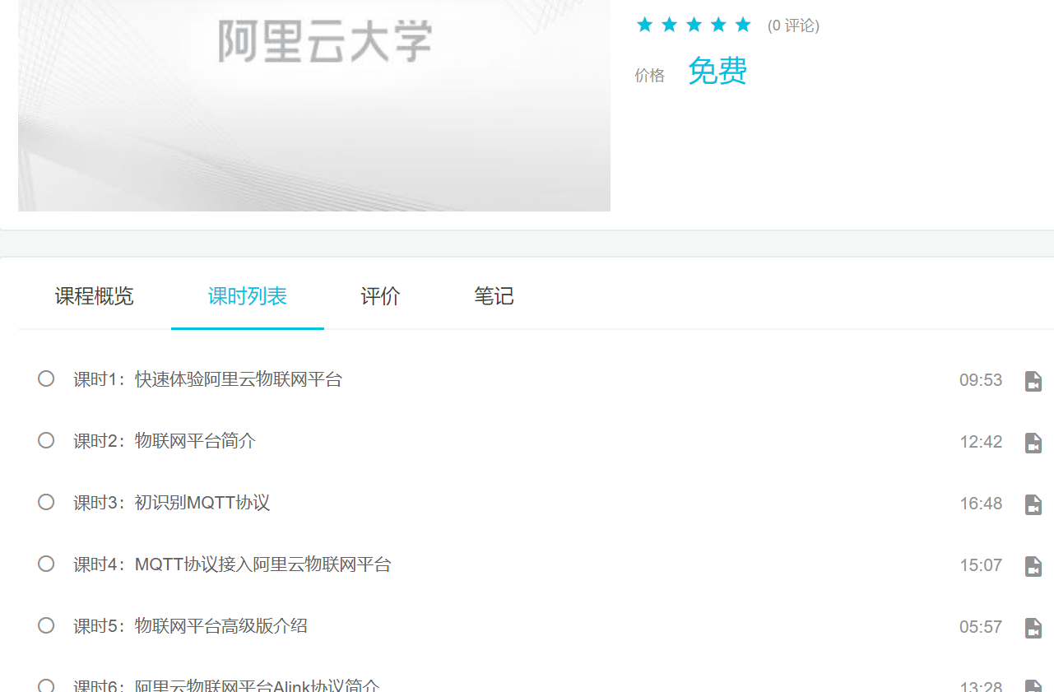Click the 免费 price label
1054x692 pixels.
717,72
